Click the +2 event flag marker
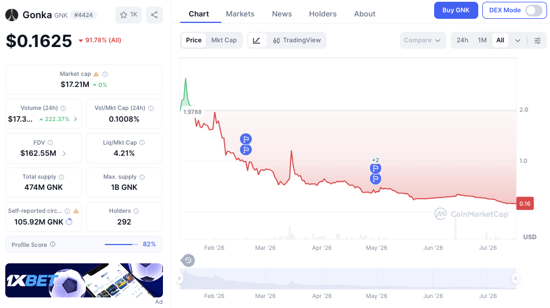 tap(375, 160)
